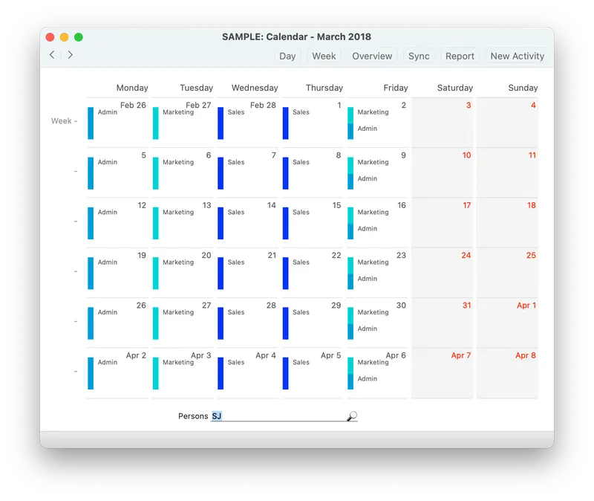Open the Report button
Screen dimensions: 594x501
460,56
